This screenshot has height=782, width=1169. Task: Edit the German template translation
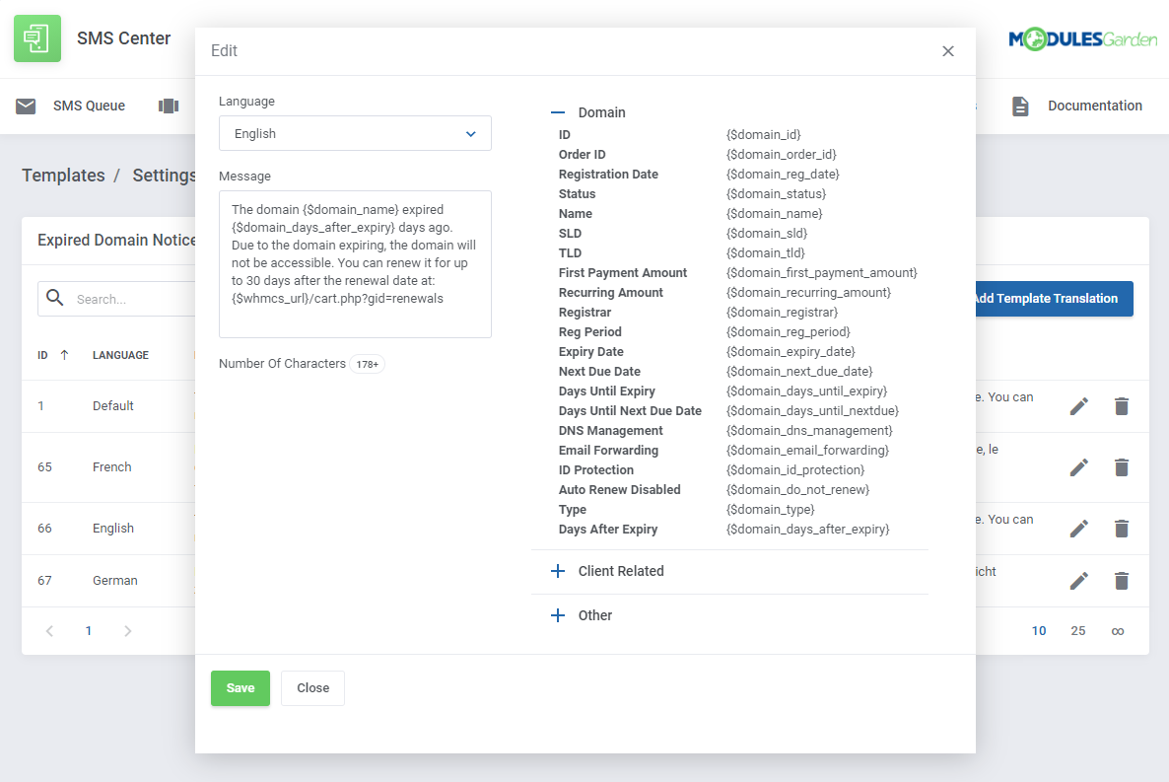click(x=1079, y=580)
